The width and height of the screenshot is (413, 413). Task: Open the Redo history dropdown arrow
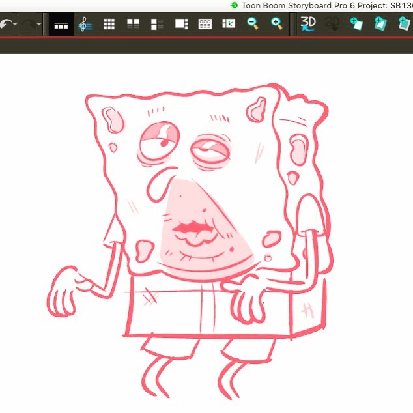tap(39, 24)
